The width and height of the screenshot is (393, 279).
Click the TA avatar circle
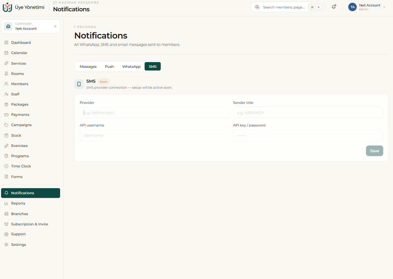(352, 7)
